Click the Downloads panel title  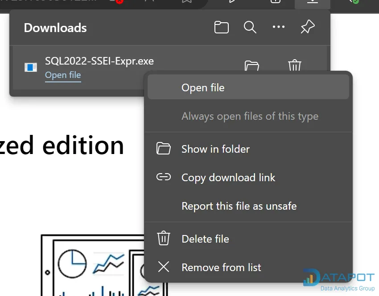[x=55, y=28]
